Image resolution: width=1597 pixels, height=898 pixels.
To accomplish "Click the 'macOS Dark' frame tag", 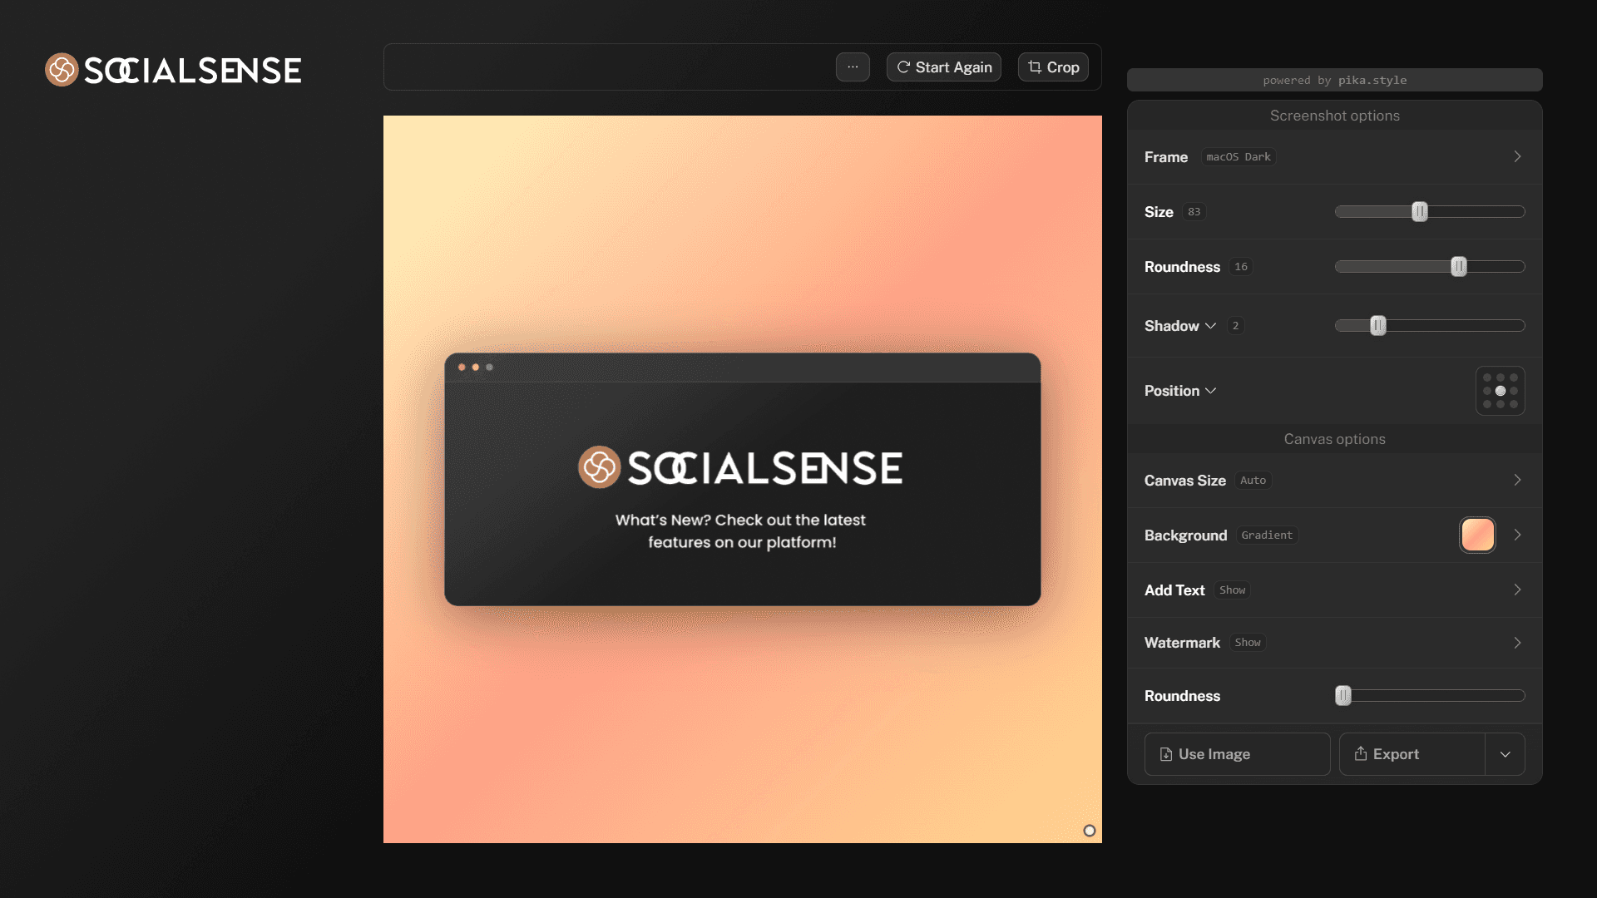I will click(1239, 156).
